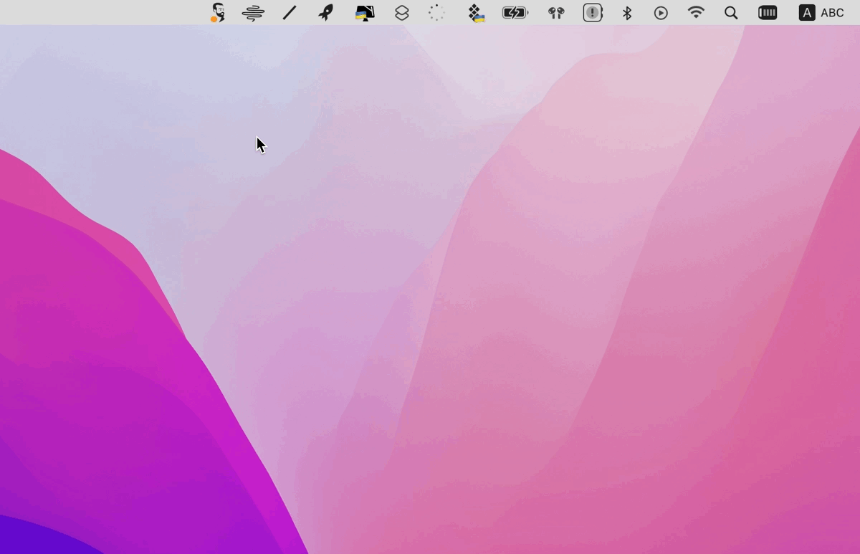Image resolution: width=860 pixels, height=554 pixels.
Task: Open the Bluetooth menu
Action: pos(627,13)
